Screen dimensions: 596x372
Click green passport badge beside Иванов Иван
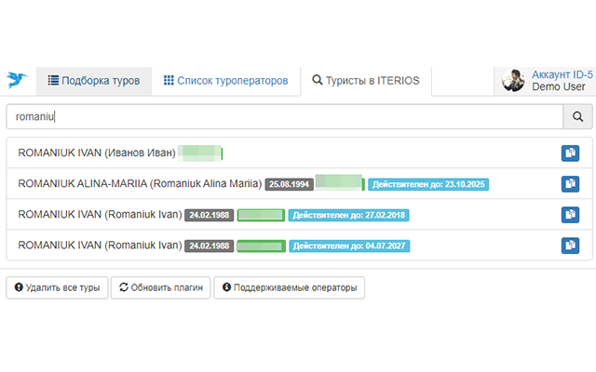(200, 153)
